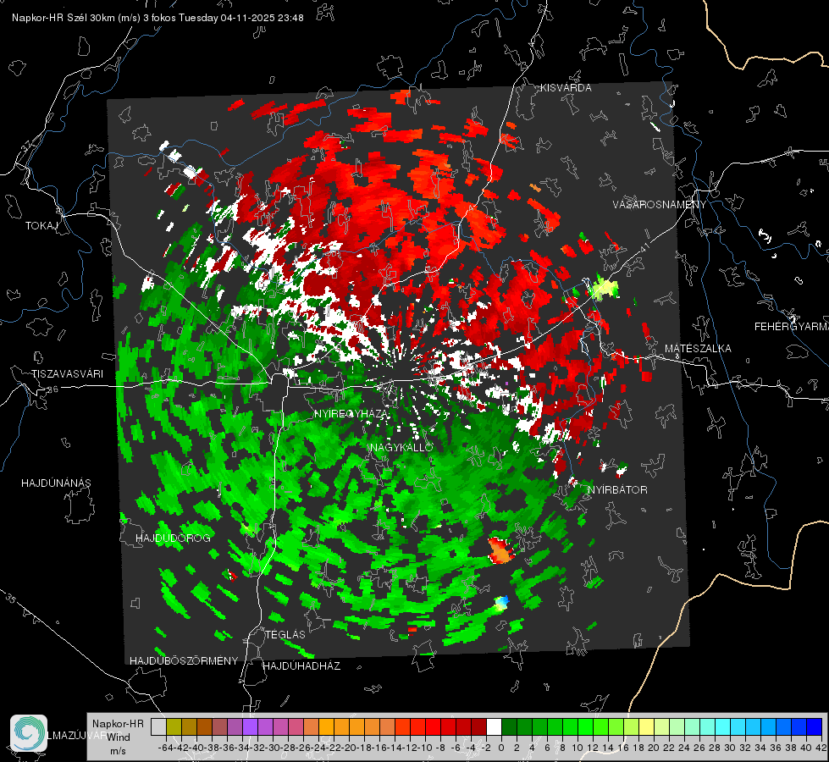Viewport: 829px width, 762px height.
Task: Click the road number 41 label
Action: 644,247
